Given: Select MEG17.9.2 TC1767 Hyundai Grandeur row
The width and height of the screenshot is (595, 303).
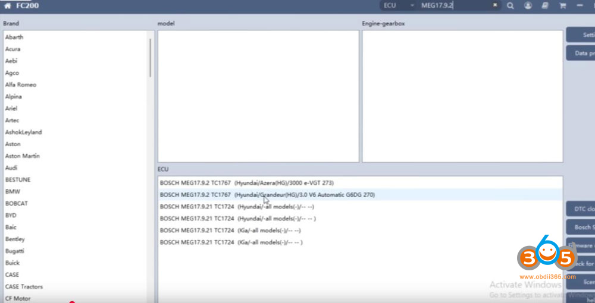Looking at the screenshot, I should [360, 195].
